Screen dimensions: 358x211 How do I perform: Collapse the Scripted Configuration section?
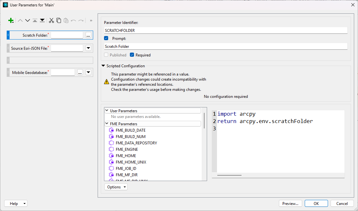pyautogui.click(x=103, y=66)
